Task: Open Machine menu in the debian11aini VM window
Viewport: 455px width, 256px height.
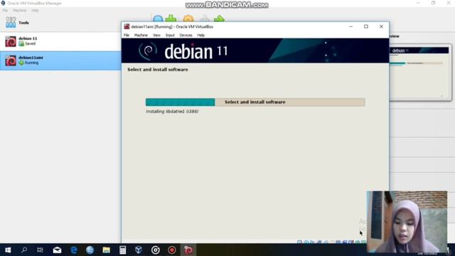Action: point(141,35)
